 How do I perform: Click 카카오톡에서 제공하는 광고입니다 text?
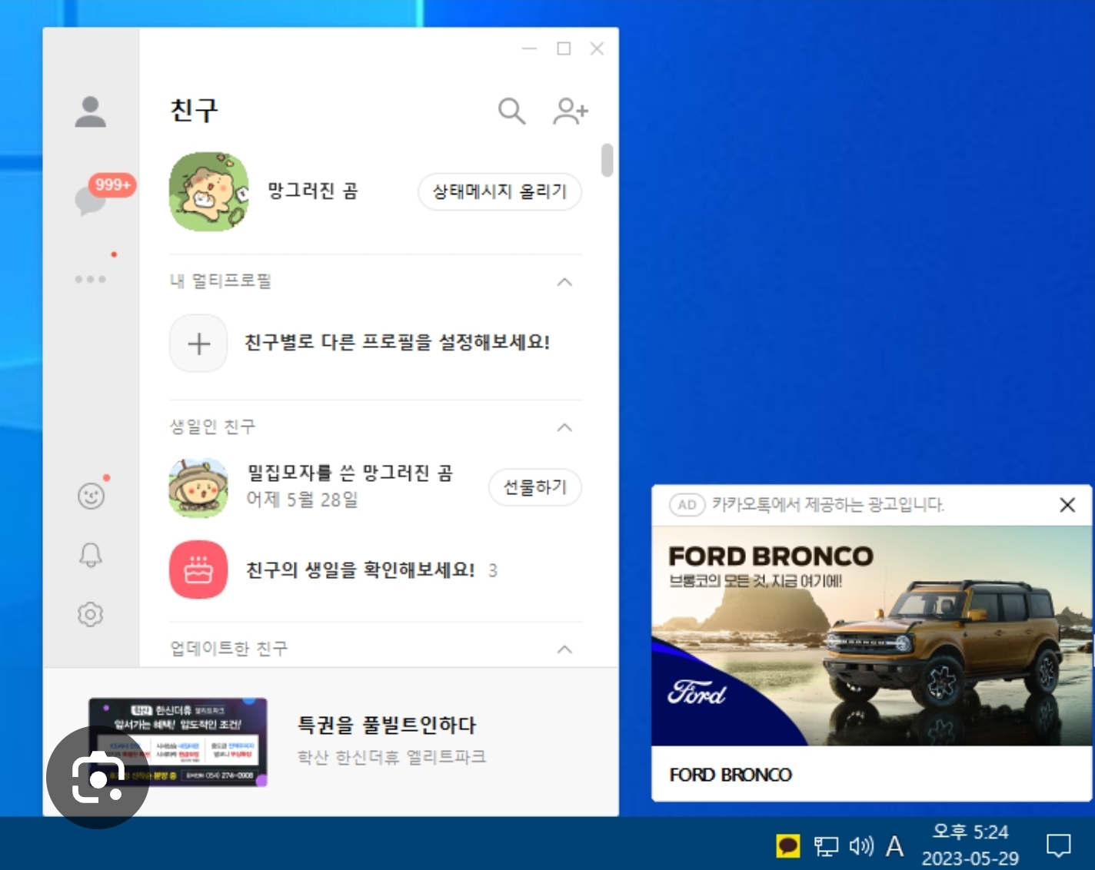(x=828, y=505)
